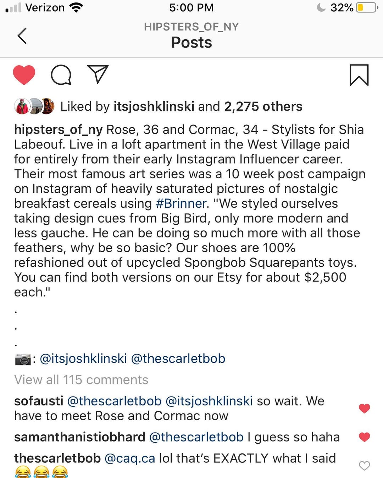Screen dimensions: 383x478
Task: Open the #Brinner hashtag
Action: pyautogui.click(x=181, y=203)
